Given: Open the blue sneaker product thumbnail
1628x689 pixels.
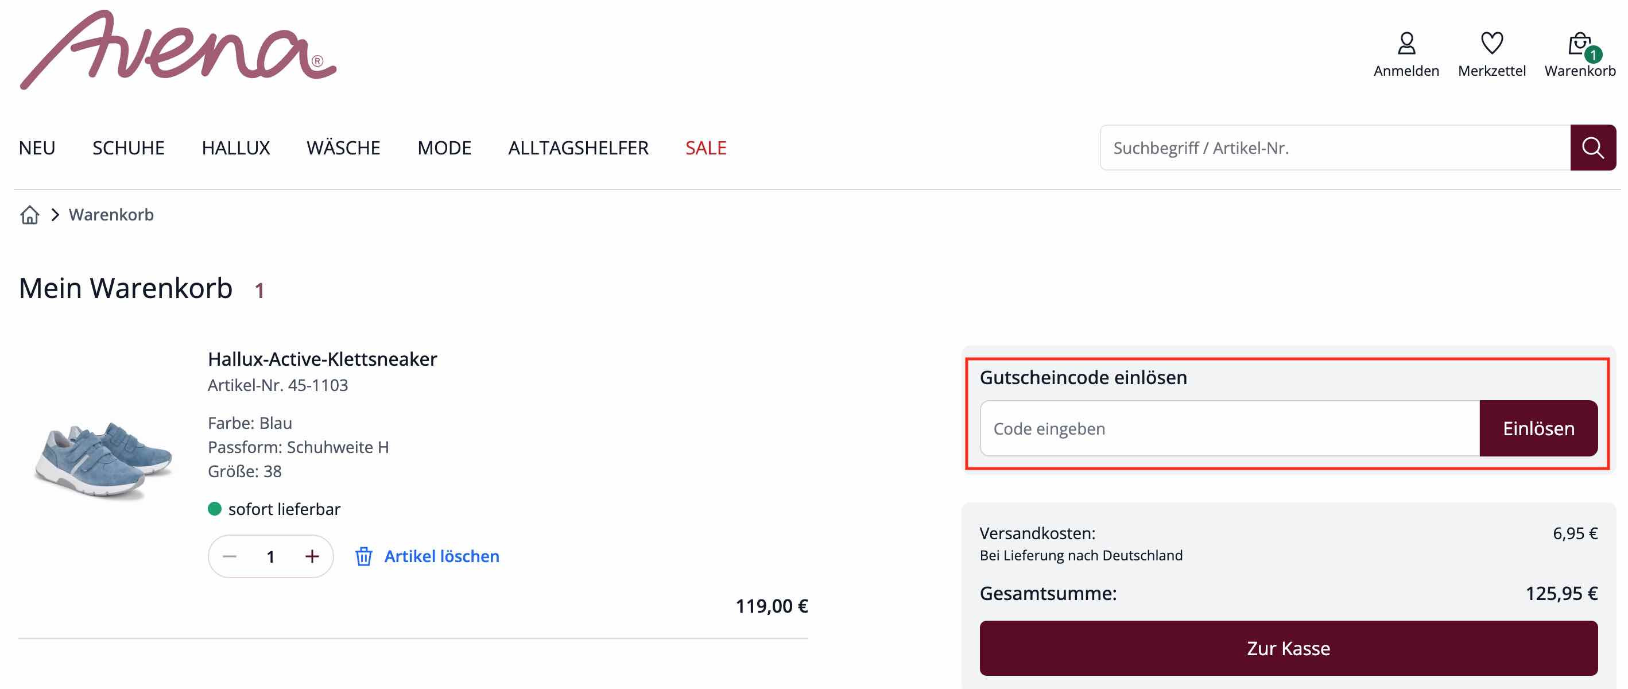Looking at the screenshot, I should pos(103,459).
